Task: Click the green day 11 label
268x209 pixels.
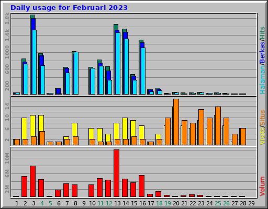Action: tap(100, 203)
